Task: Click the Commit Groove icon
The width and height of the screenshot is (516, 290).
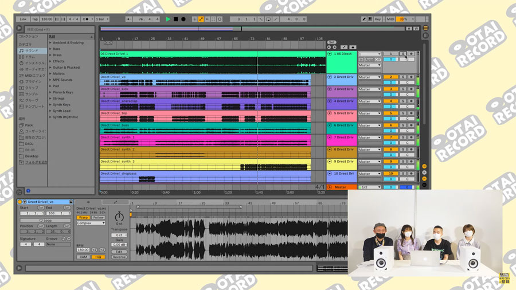Action: click(69, 239)
